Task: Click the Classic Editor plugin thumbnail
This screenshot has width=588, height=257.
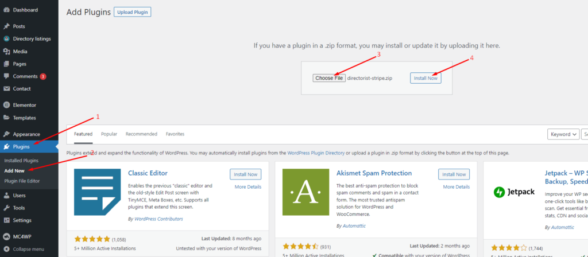Action: pos(98,192)
